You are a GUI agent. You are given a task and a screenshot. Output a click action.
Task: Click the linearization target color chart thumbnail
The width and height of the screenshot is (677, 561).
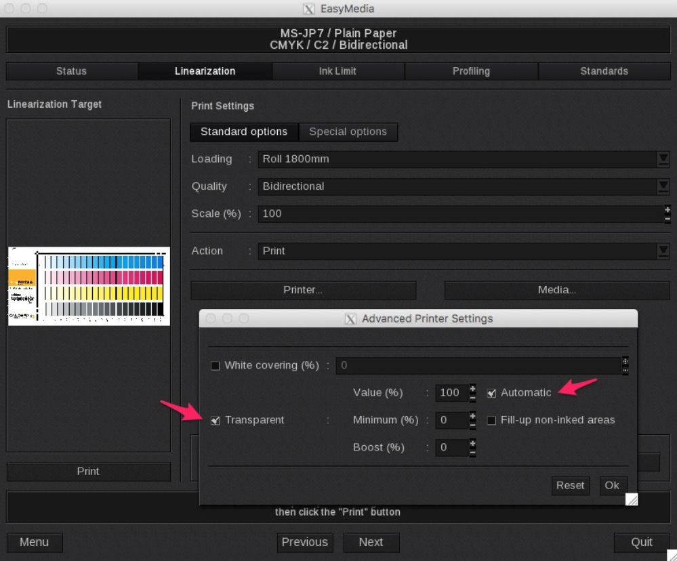89,286
